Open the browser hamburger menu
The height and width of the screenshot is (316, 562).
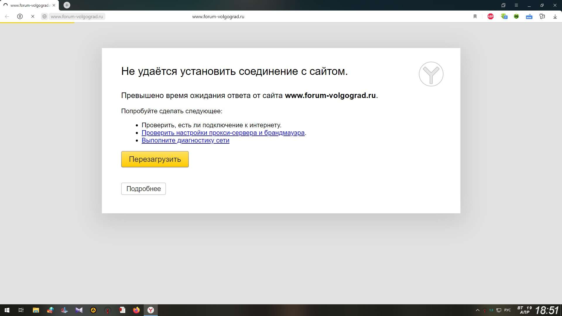pos(516,5)
